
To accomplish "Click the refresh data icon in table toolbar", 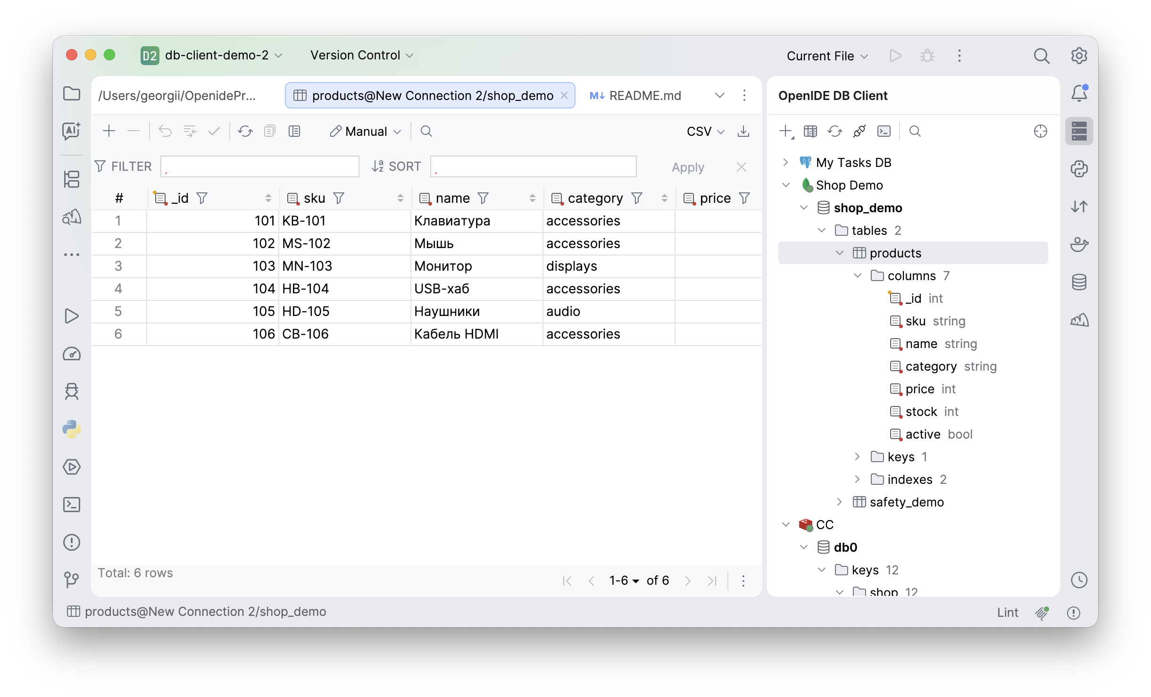I will tap(245, 131).
